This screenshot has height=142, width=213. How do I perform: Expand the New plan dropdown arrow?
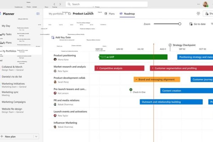point(36,136)
